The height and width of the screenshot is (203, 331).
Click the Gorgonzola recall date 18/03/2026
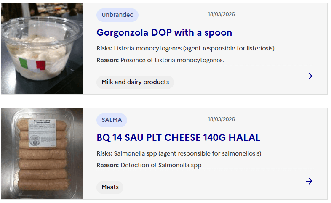tap(221, 14)
